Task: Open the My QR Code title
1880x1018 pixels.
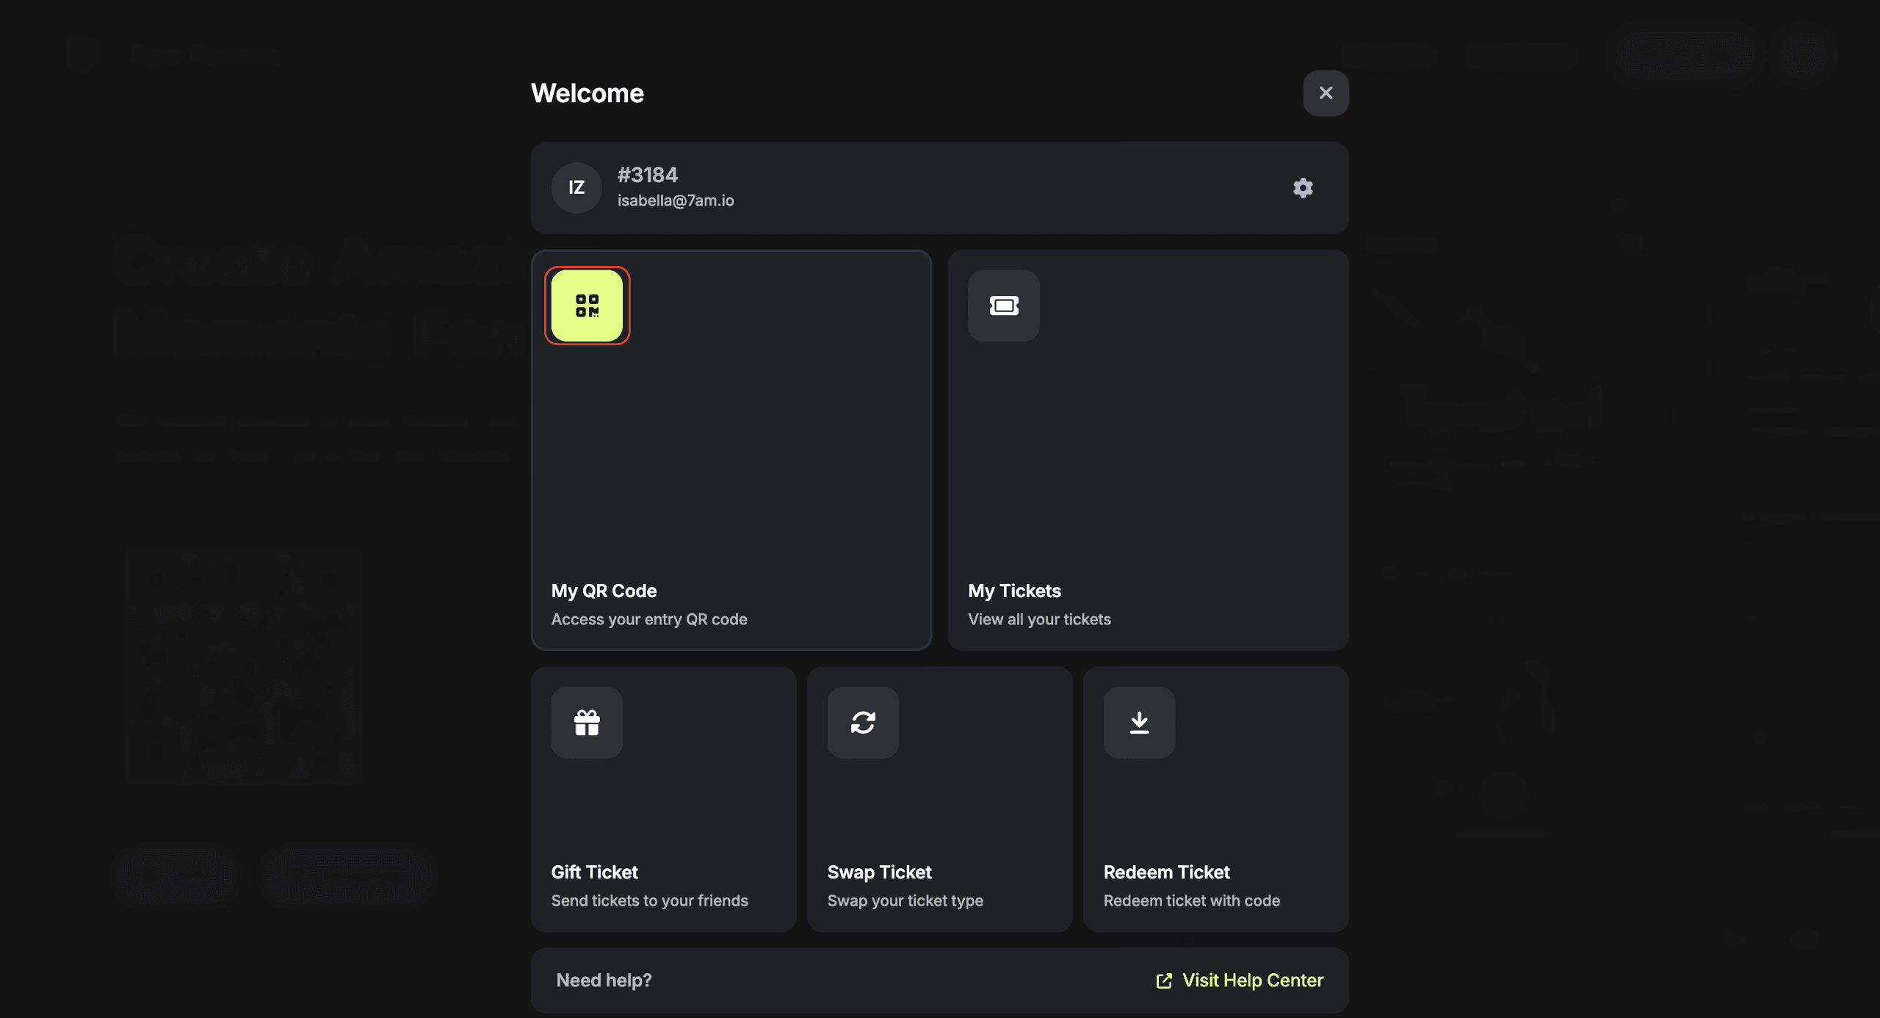Action: pos(604,591)
